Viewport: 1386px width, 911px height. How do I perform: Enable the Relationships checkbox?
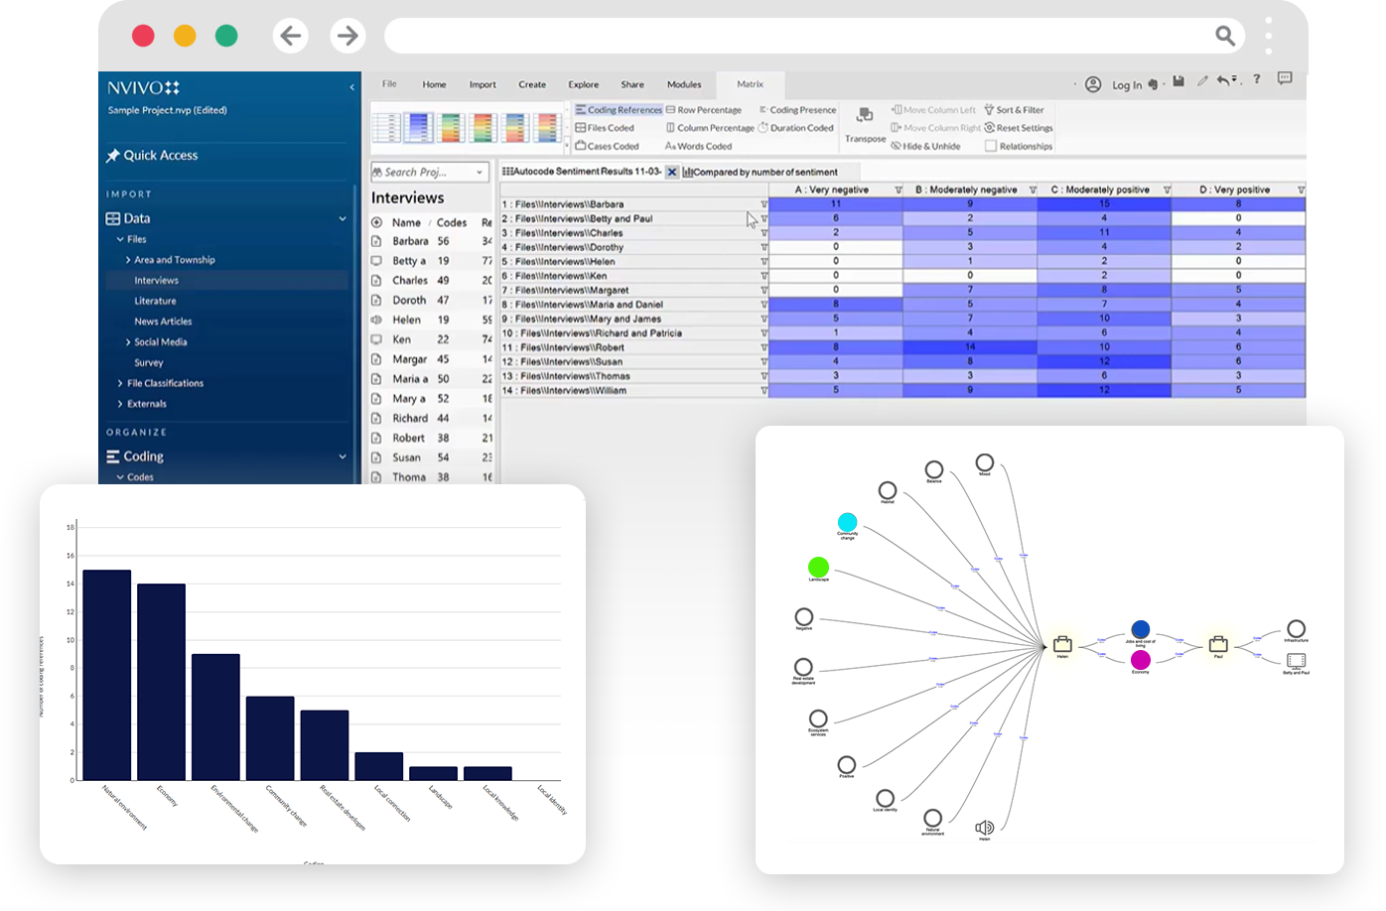click(x=991, y=146)
